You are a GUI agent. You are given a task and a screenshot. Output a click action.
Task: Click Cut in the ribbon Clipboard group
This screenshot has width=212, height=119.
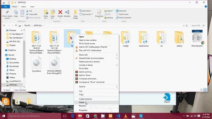tap(29, 11)
